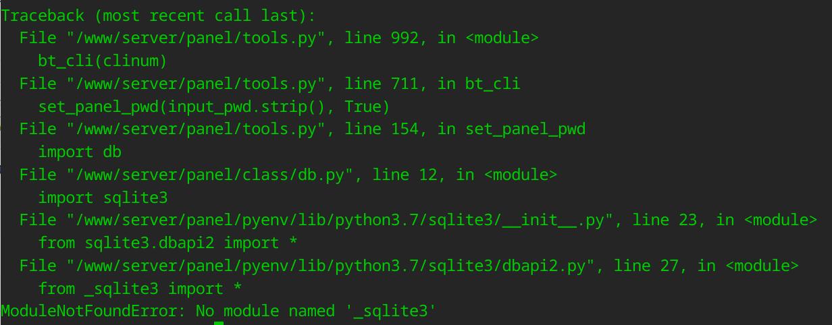Click the bt_cli(clinum) code line
Image resolution: width=832 pixels, height=325 pixels.
click(102, 61)
